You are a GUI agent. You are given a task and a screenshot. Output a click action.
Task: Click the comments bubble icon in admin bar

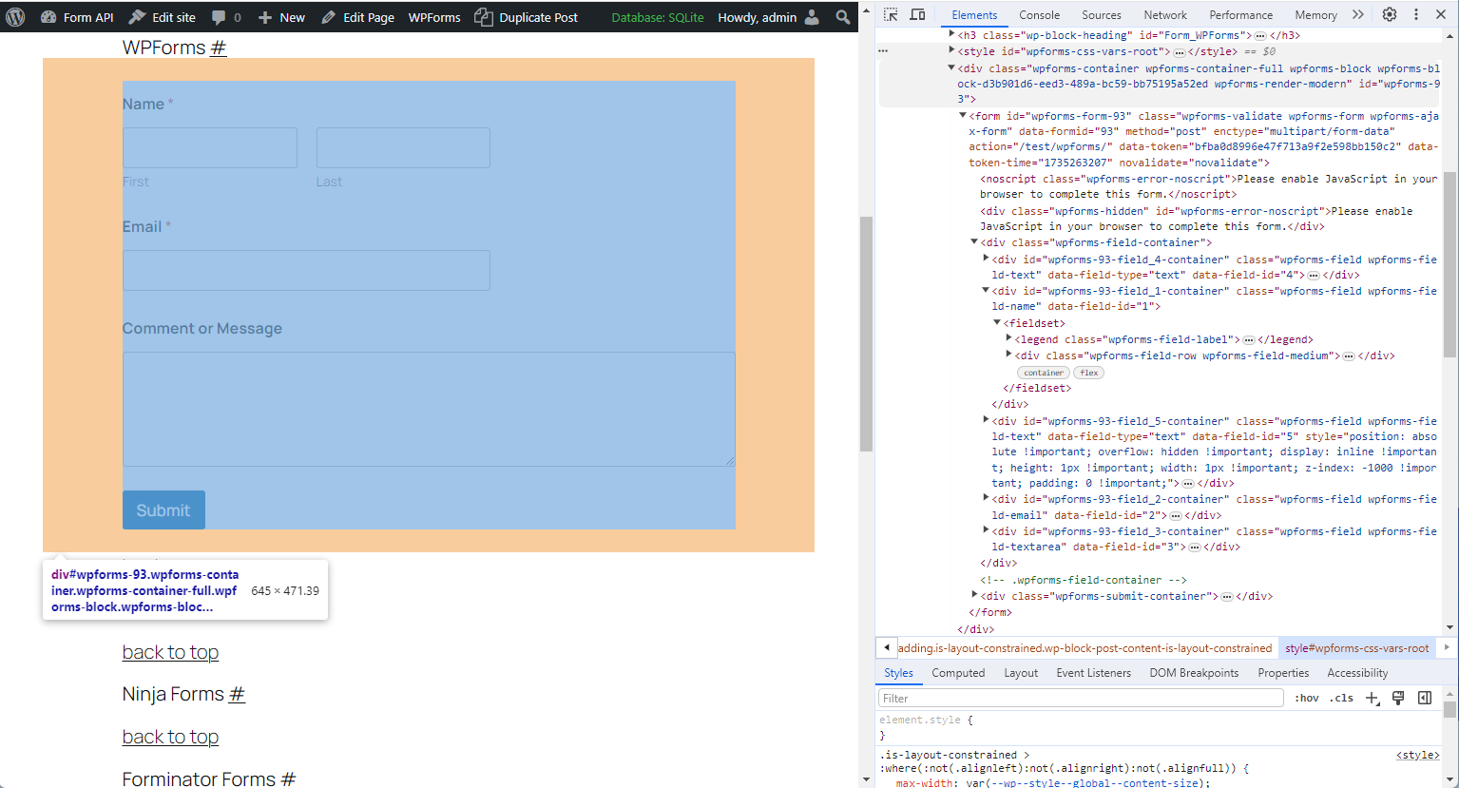(220, 17)
